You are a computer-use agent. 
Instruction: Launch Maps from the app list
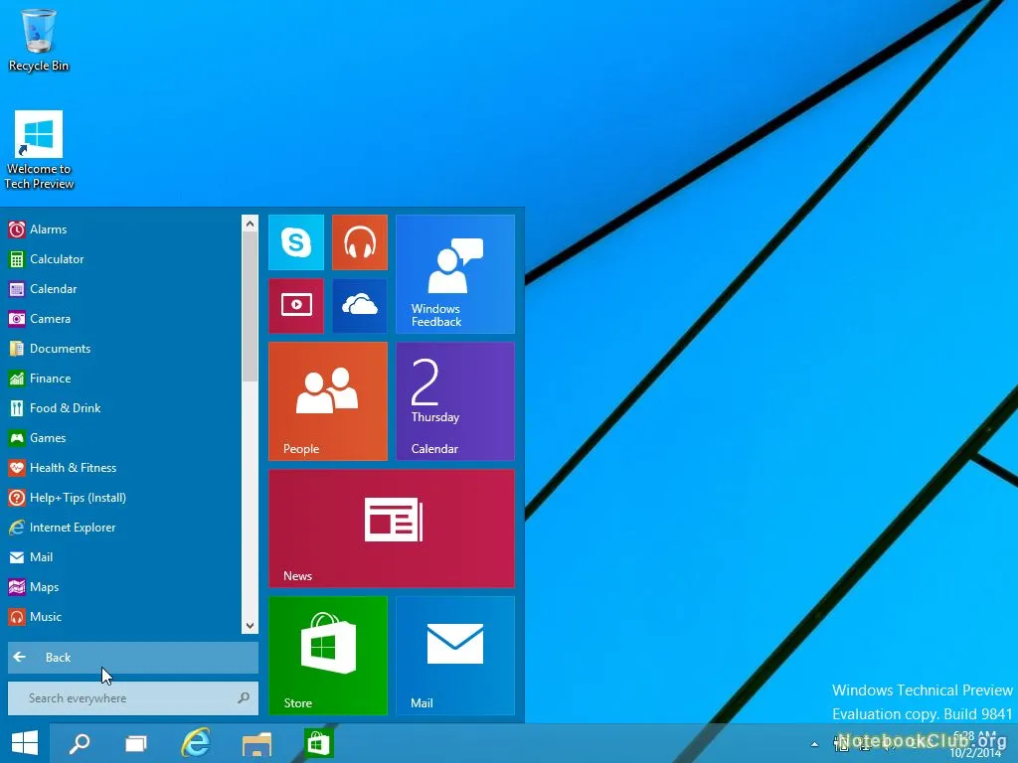point(123,587)
